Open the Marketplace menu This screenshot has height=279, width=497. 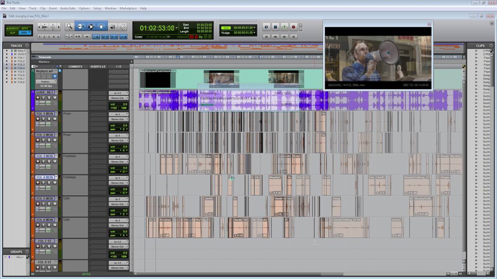(128, 8)
